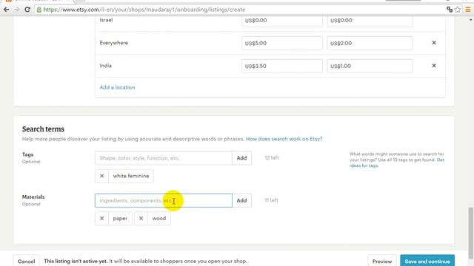Click the Everywhere location text

[113, 43]
